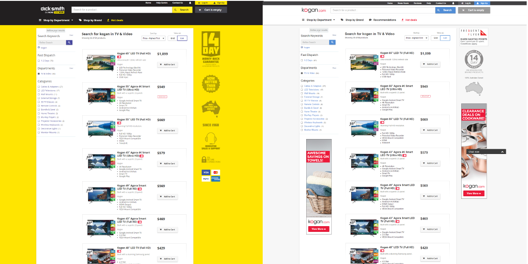Toggle 1-2 Days dispatch filter on Kogan
Screen dimensions: 528x264
[302, 60]
